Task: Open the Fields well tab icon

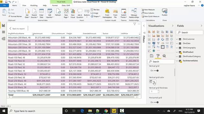Action: point(152,56)
